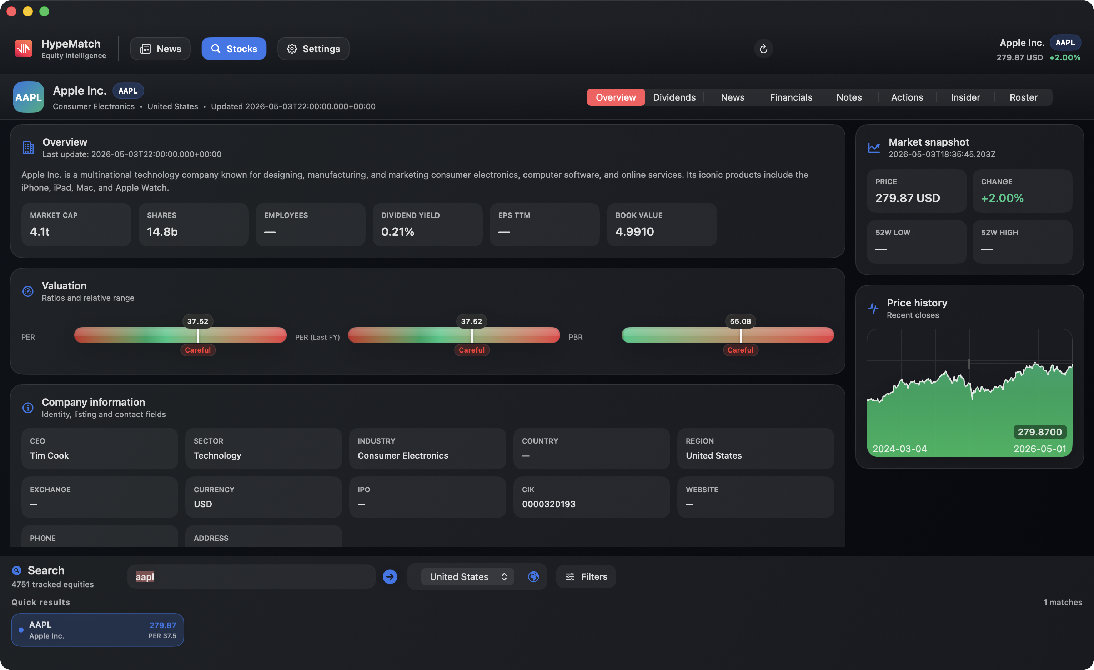This screenshot has height=670, width=1094.
Task: Click the search input containing aapl
Action: (x=251, y=576)
